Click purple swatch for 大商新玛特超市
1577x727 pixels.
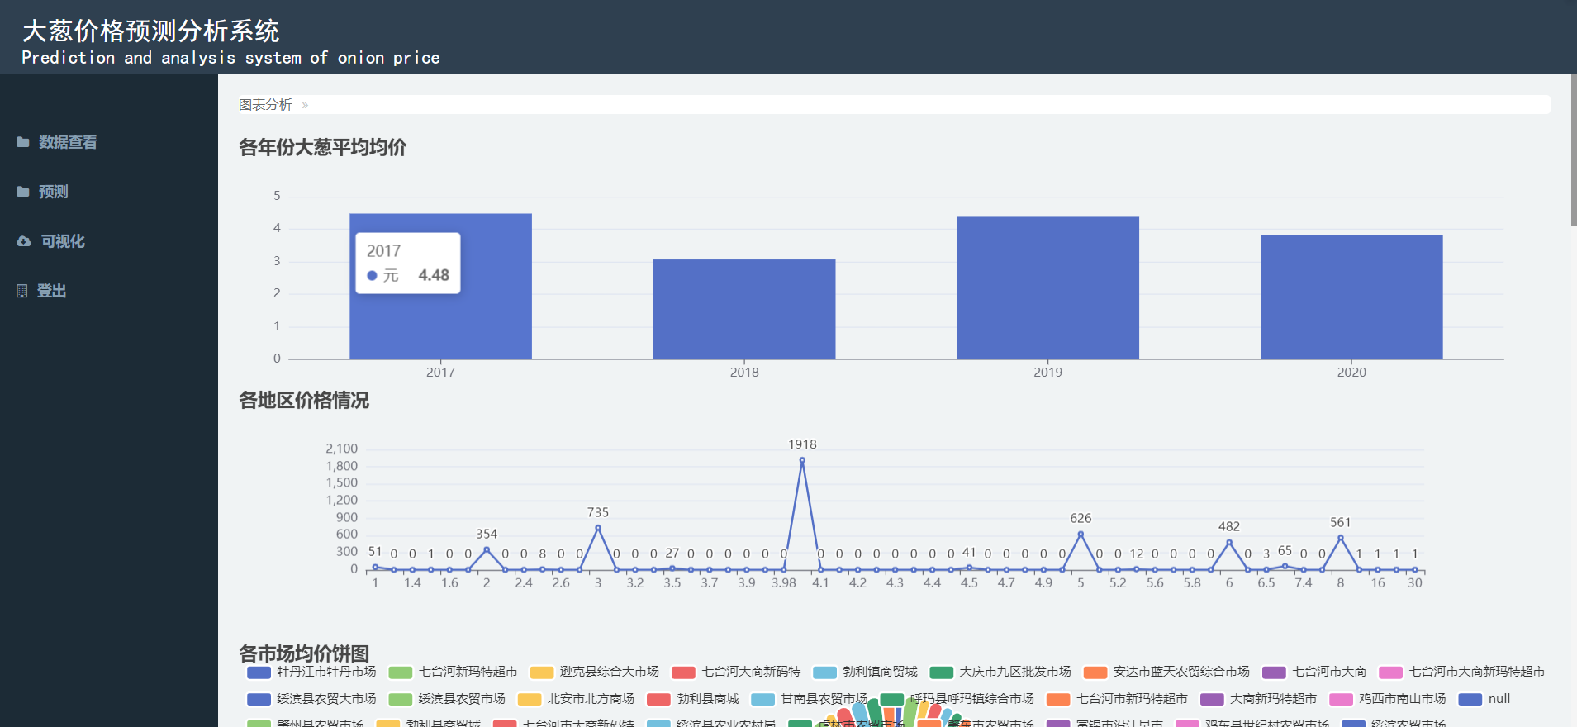[x=1212, y=699]
